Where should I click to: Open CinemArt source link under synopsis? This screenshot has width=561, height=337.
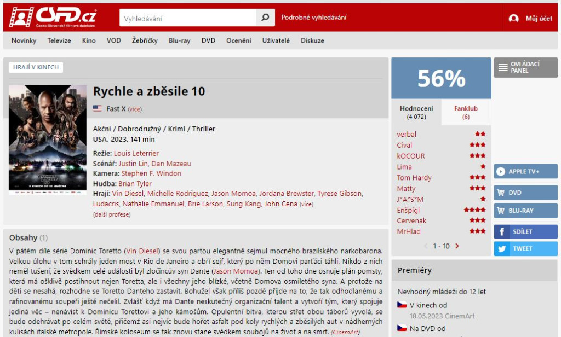tap(345, 332)
